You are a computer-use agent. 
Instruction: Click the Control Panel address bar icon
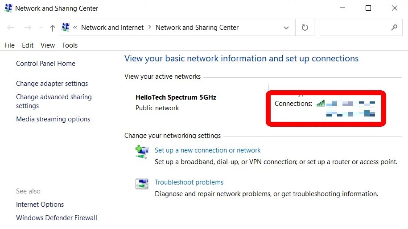click(x=66, y=28)
